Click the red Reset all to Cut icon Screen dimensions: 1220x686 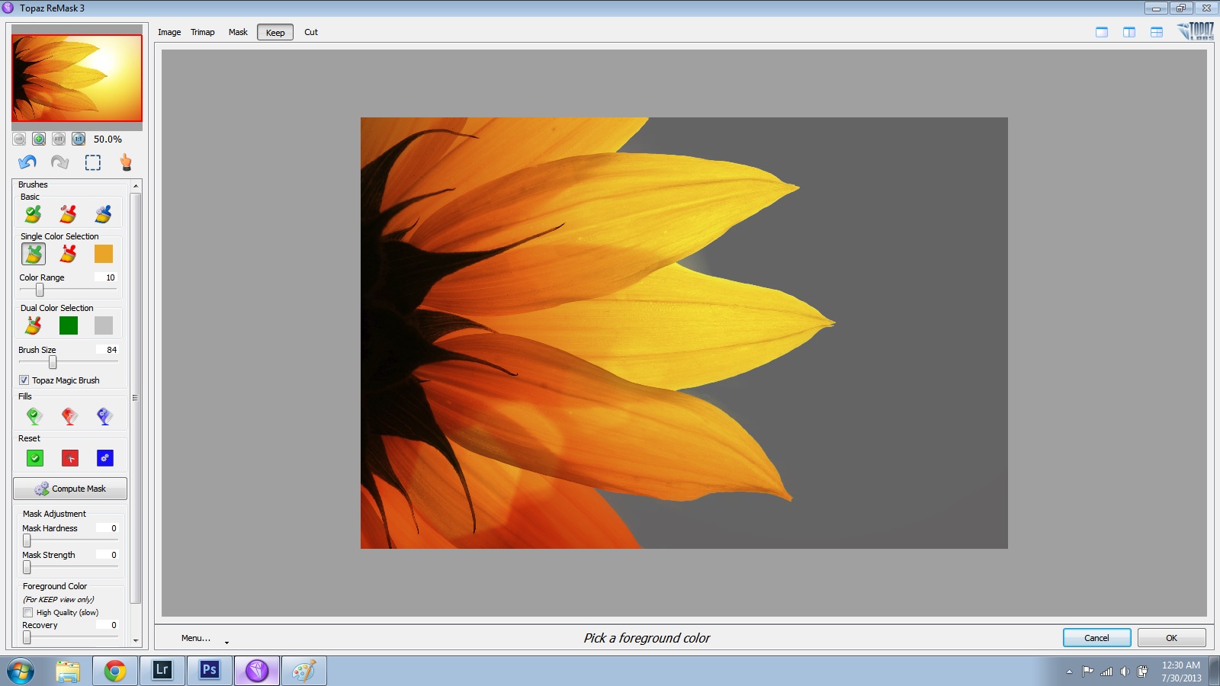[x=69, y=458]
